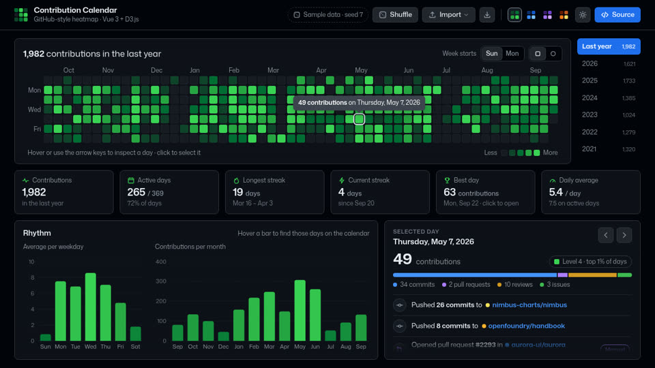Click the May bar in monthly chart
The image size is (655, 368).
coord(300,311)
